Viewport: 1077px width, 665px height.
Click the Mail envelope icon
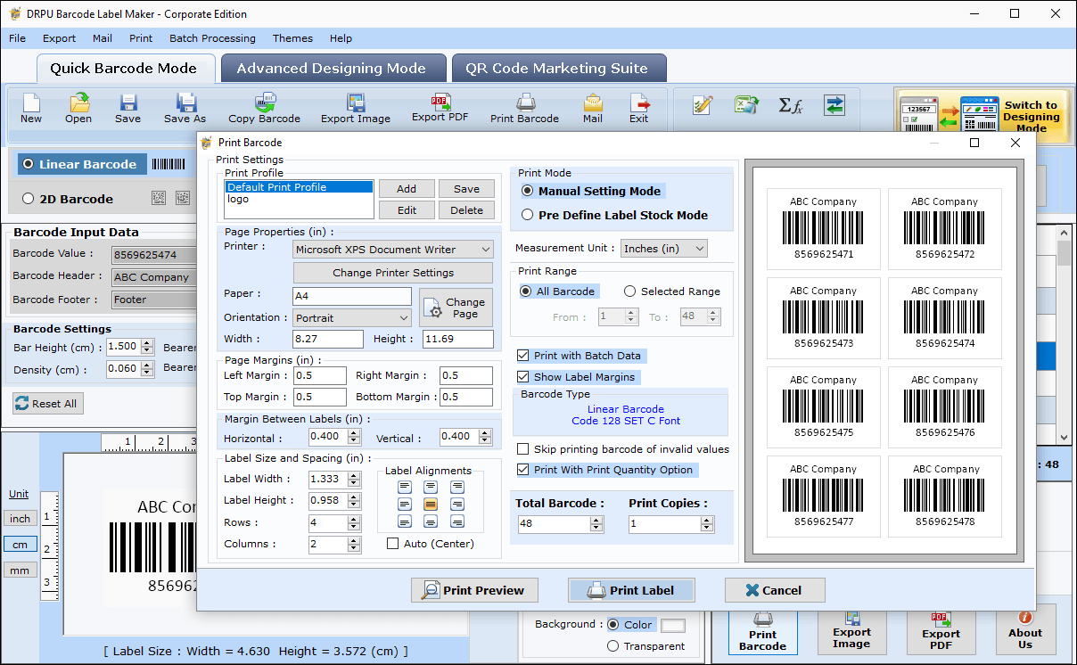click(x=593, y=108)
